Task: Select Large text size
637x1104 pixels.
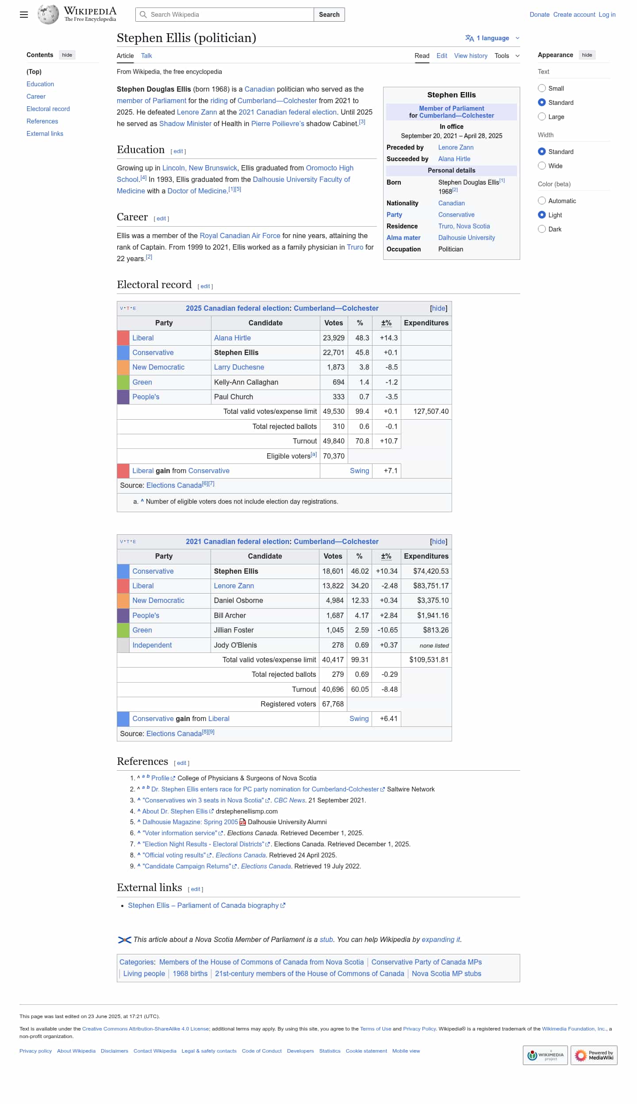Action: [541, 116]
